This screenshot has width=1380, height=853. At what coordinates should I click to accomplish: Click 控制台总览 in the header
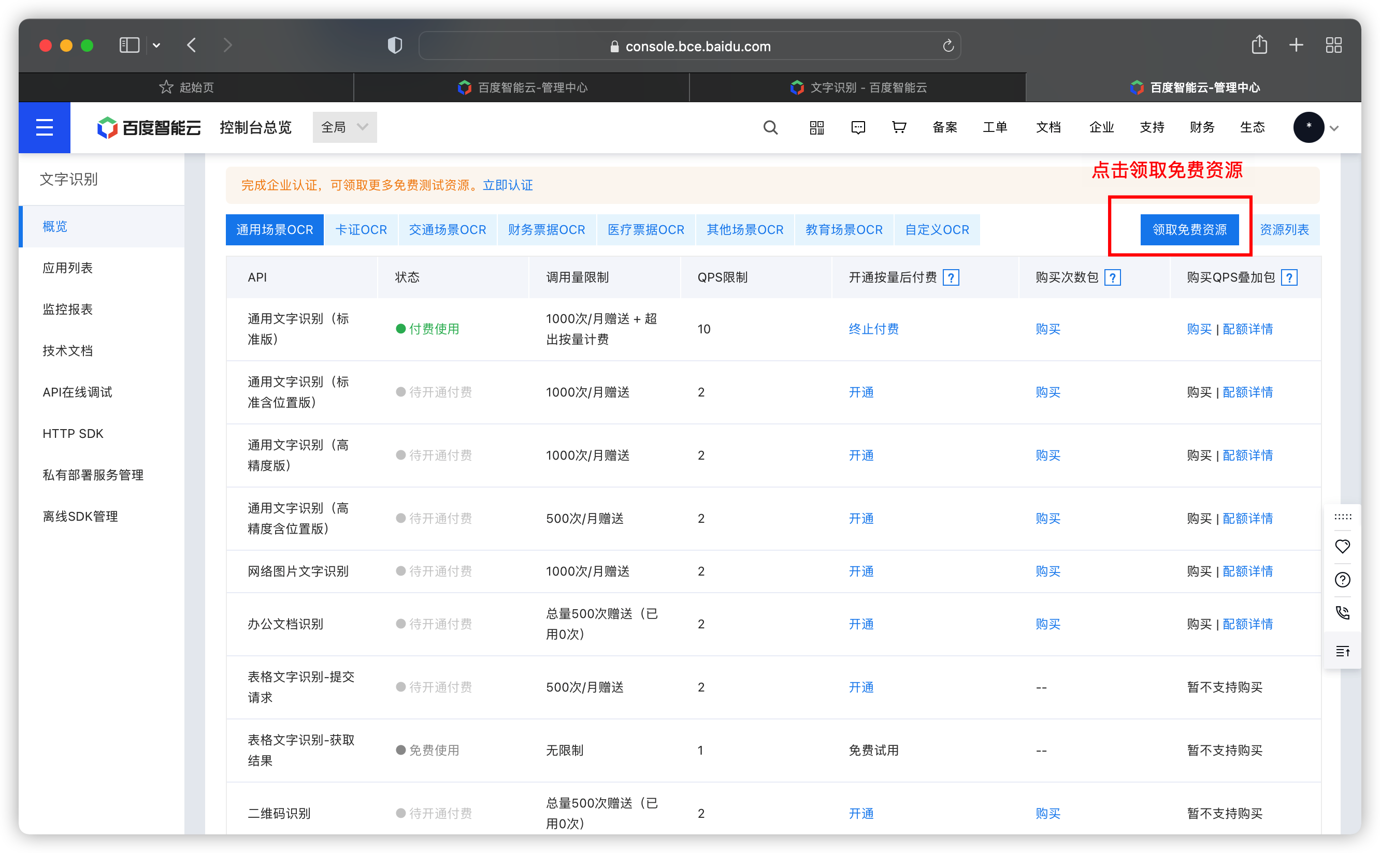click(255, 127)
